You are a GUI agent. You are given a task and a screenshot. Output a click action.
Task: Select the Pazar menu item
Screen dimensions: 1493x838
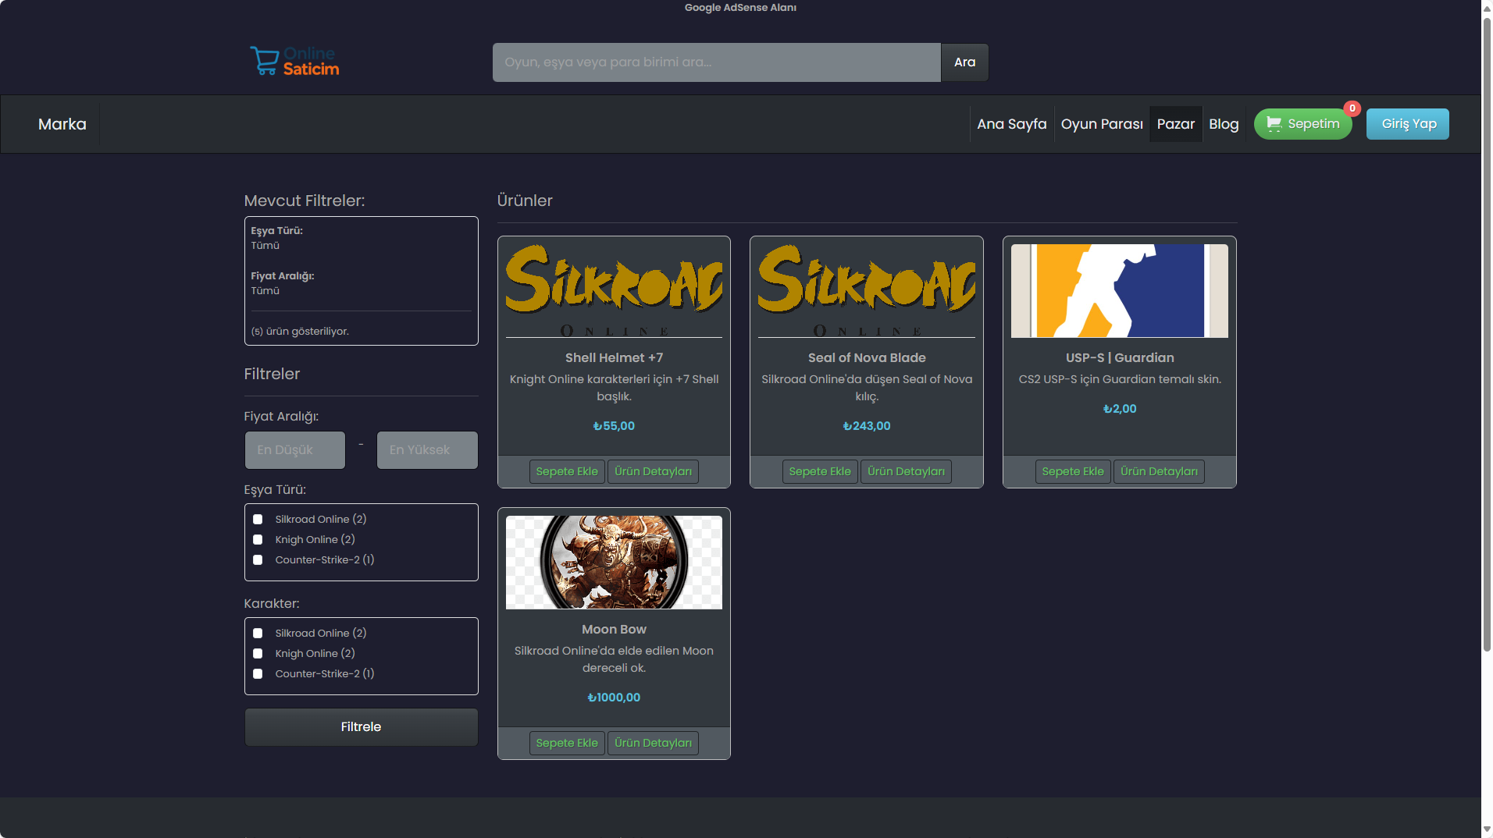[1175, 124]
